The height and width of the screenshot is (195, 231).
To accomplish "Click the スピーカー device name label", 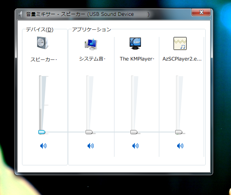I will click(x=44, y=60).
